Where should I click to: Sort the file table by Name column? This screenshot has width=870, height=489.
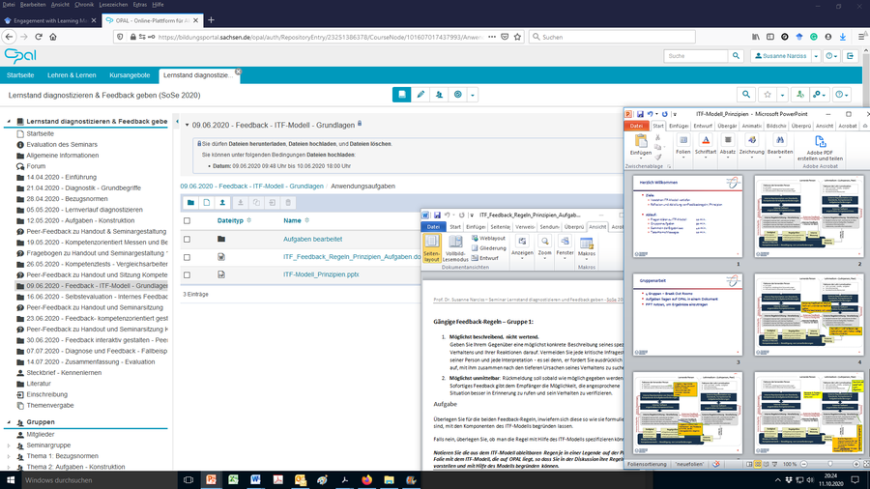(292, 220)
